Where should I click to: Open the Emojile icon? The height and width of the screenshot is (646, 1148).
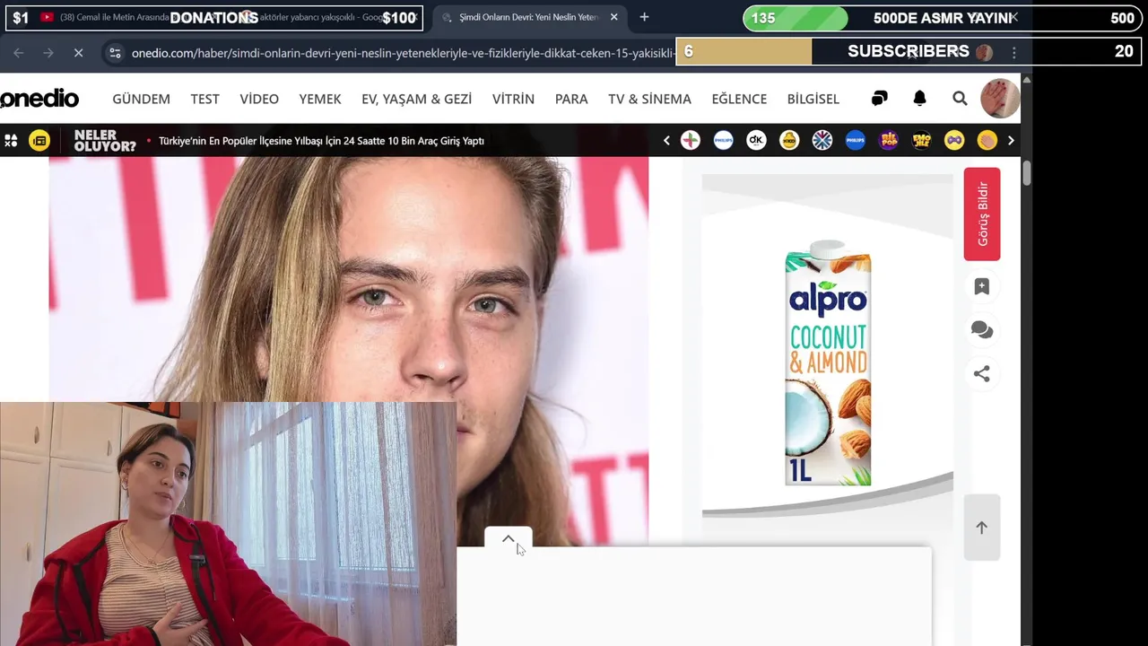click(921, 140)
